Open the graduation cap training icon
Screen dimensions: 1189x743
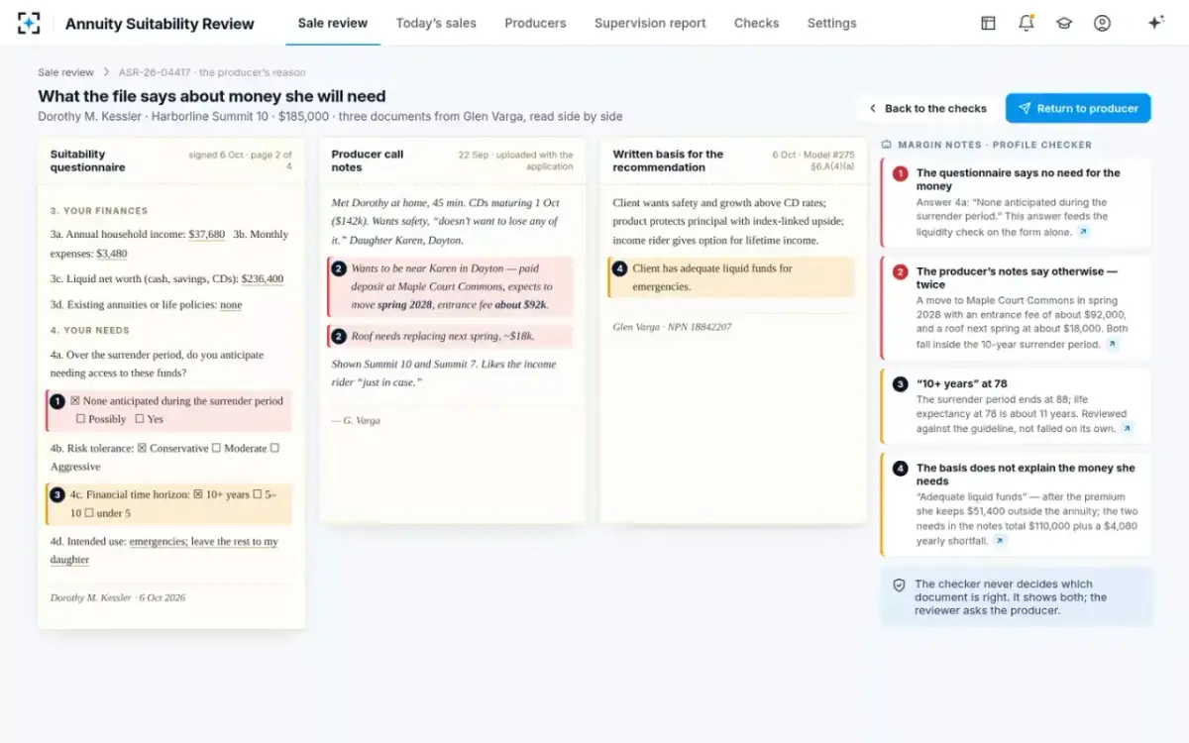(1064, 23)
